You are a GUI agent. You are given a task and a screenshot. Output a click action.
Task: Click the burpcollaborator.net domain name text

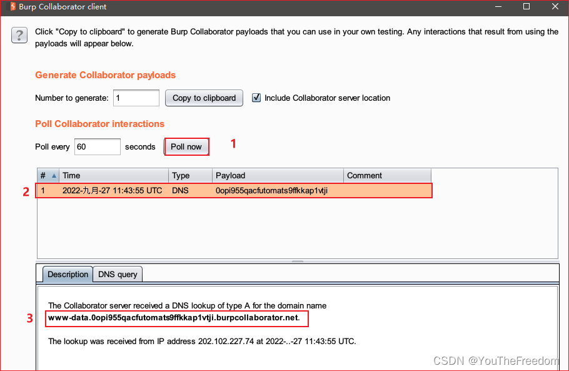174,318
